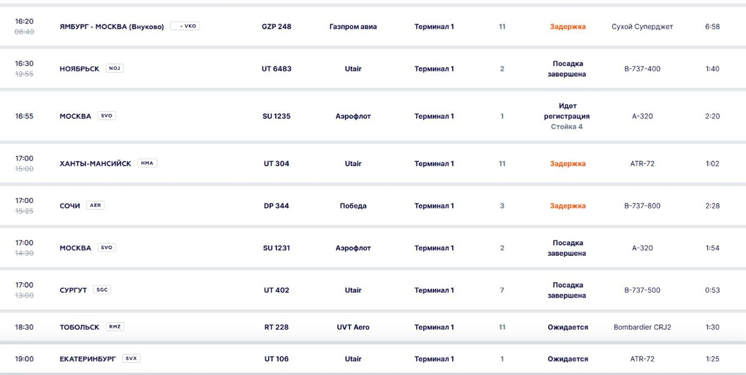Click the VKO airport code badge
This screenshot has width=746, height=375.
(185, 26)
